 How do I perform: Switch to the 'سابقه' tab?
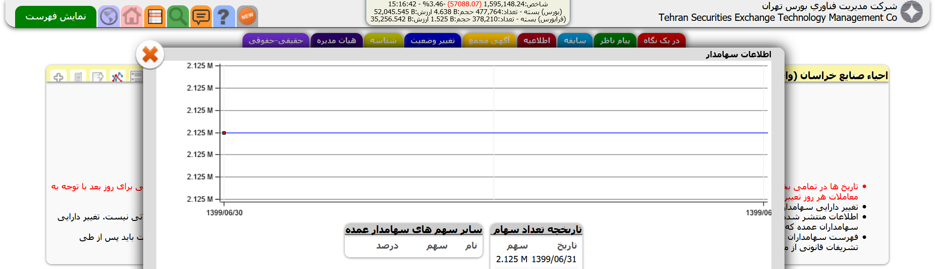pyautogui.click(x=575, y=40)
